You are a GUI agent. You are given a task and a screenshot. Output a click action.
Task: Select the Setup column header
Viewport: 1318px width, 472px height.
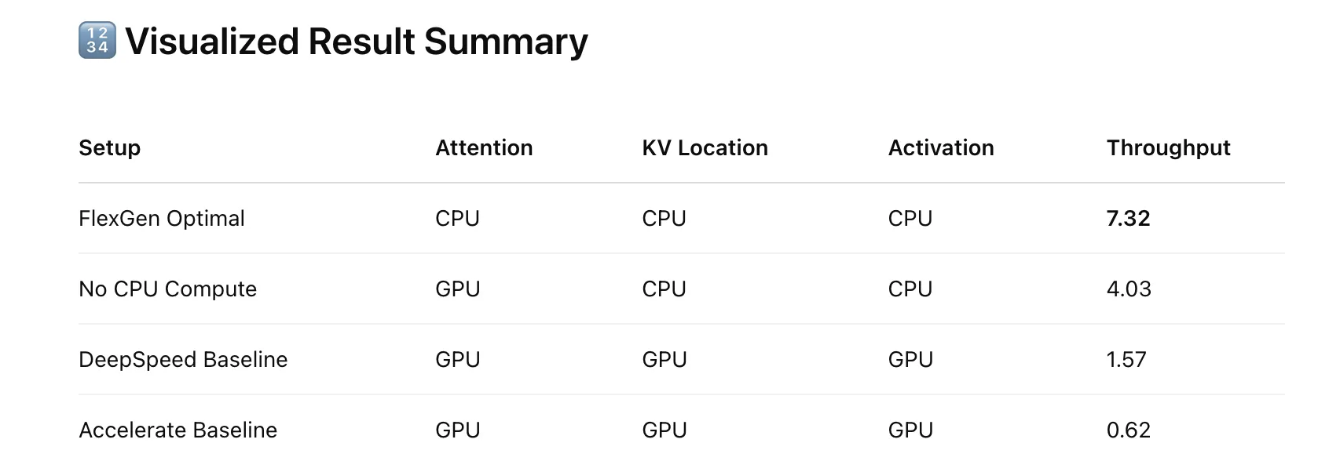[110, 147]
